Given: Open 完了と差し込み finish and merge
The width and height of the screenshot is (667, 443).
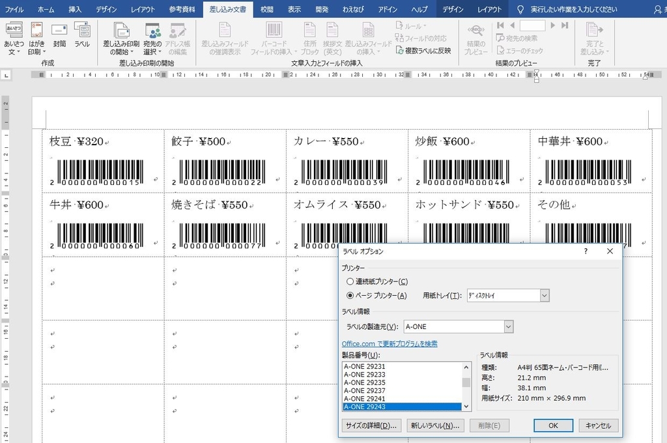Looking at the screenshot, I should click(595, 38).
